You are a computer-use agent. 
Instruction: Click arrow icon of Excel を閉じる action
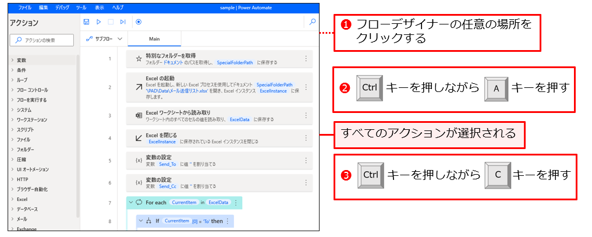139,138
